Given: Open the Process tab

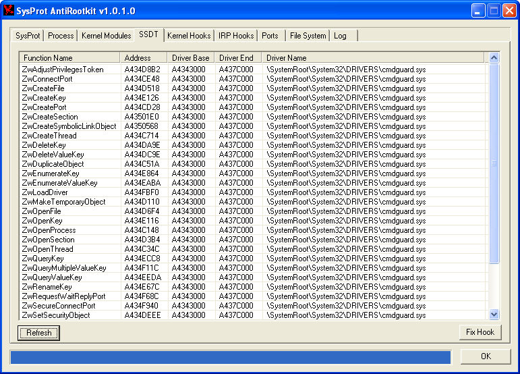Looking at the screenshot, I should (x=61, y=36).
